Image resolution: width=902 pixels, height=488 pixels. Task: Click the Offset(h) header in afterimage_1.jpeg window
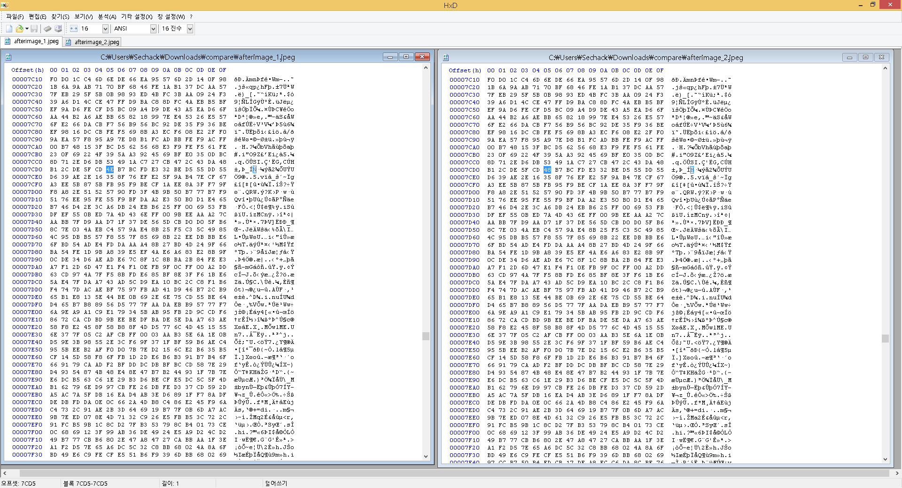27,70
